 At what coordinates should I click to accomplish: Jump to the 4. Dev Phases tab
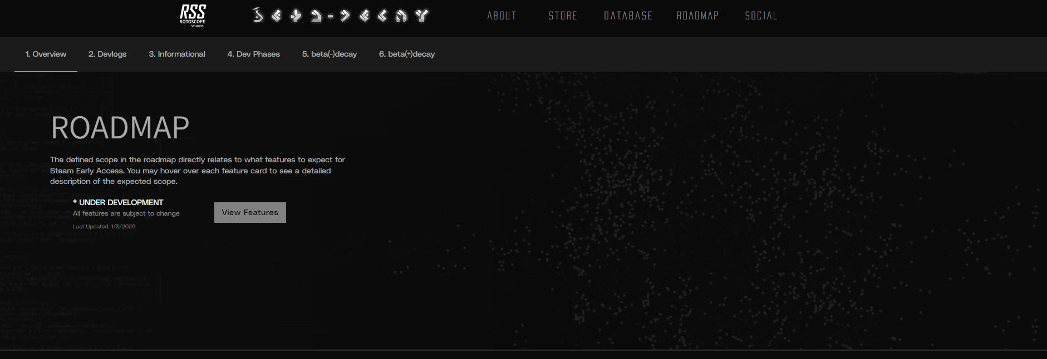coord(254,54)
